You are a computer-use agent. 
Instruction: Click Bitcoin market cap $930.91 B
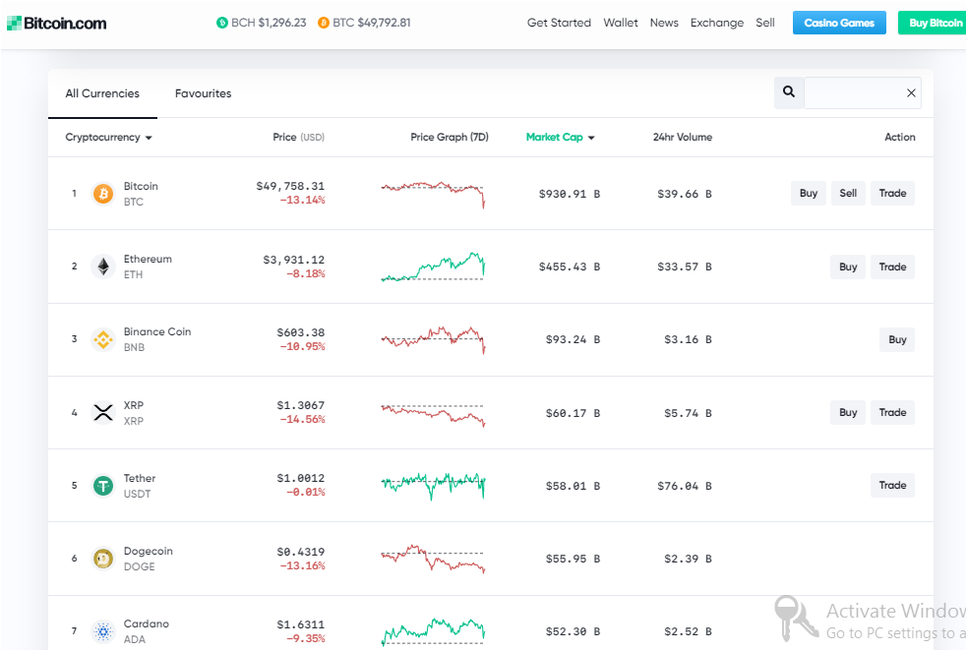pos(570,194)
